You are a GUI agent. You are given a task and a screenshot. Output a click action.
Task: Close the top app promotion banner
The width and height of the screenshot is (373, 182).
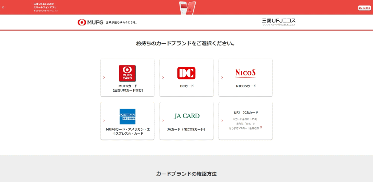(3, 7)
